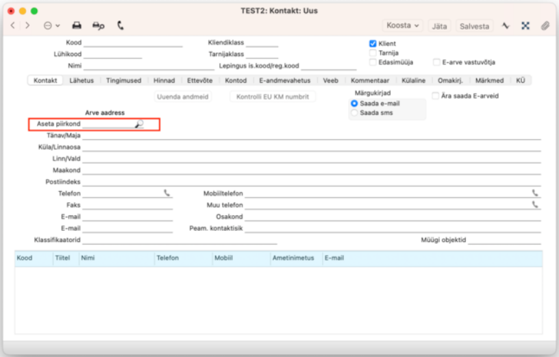This screenshot has width=559, height=357.
Task: Focus the Lühikood input field
Action: coord(112,54)
